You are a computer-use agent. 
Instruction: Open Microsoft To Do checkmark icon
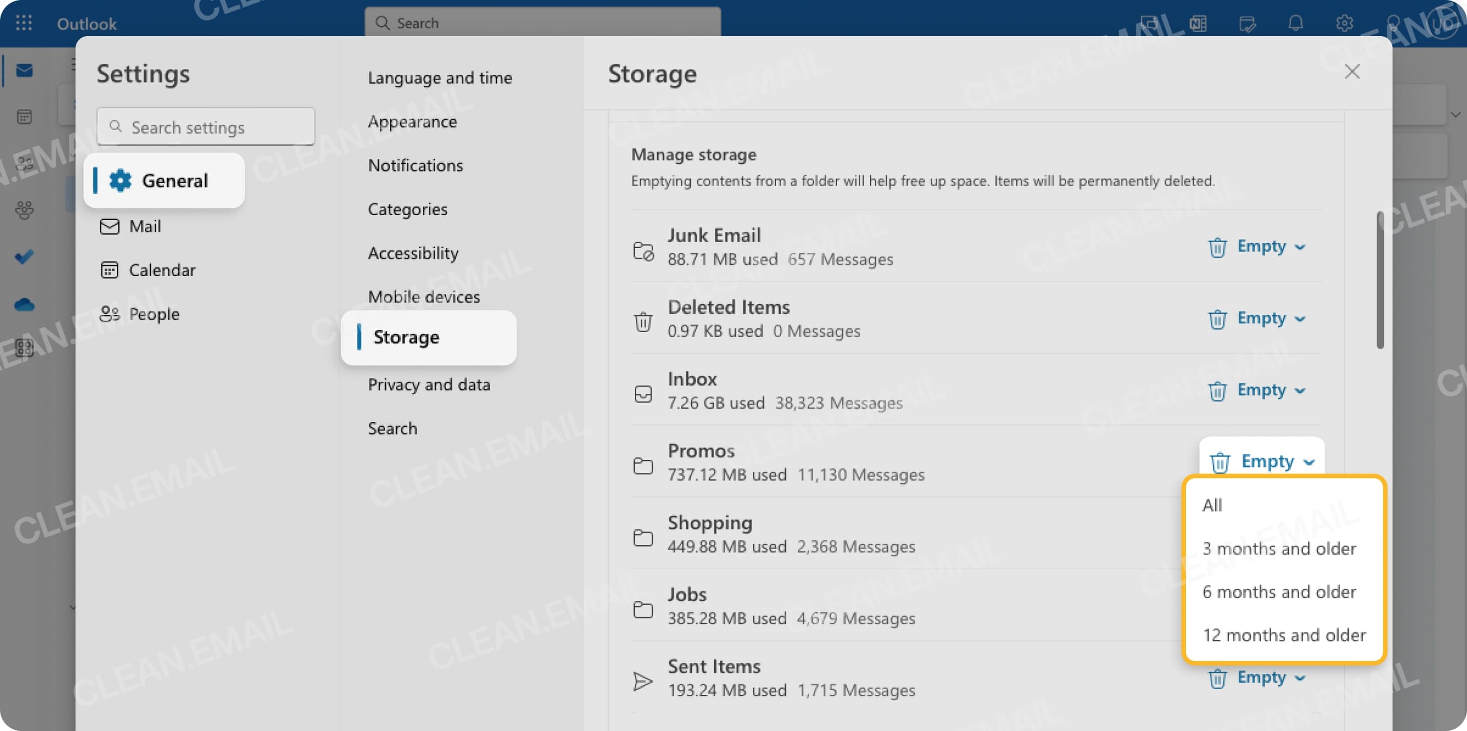pos(23,256)
